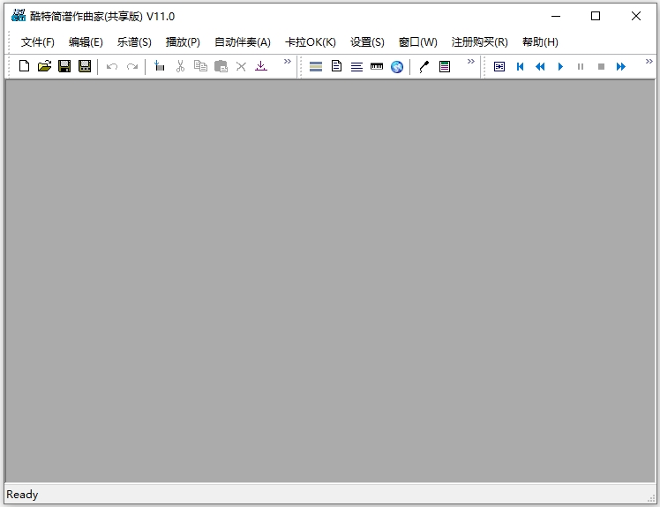Open the 窗口(W) menu
Image resolution: width=660 pixels, height=507 pixels.
point(418,42)
